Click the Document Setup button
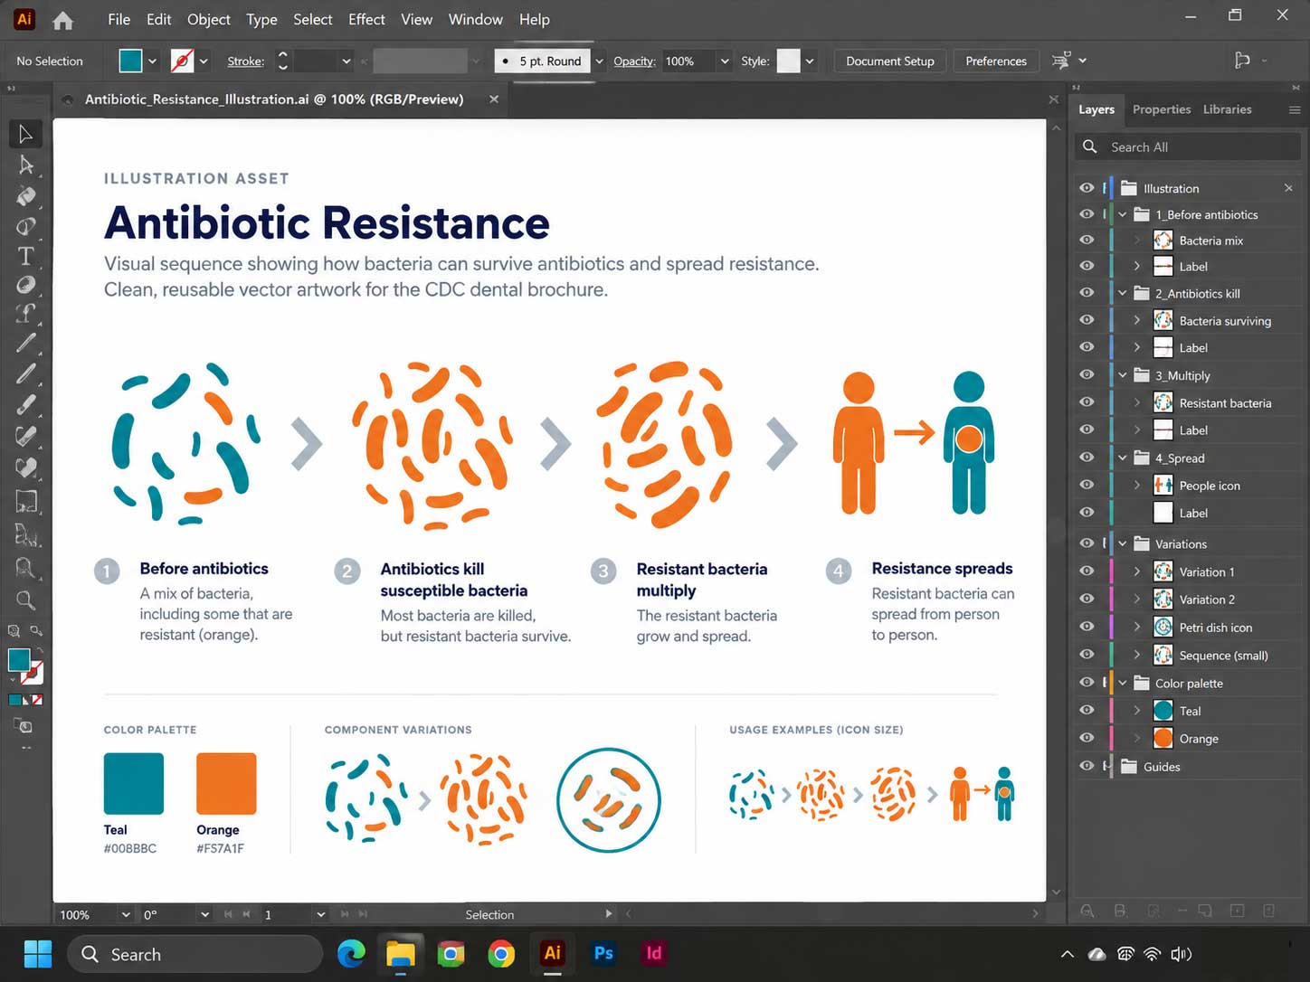This screenshot has height=982, width=1310. (890, 61)
